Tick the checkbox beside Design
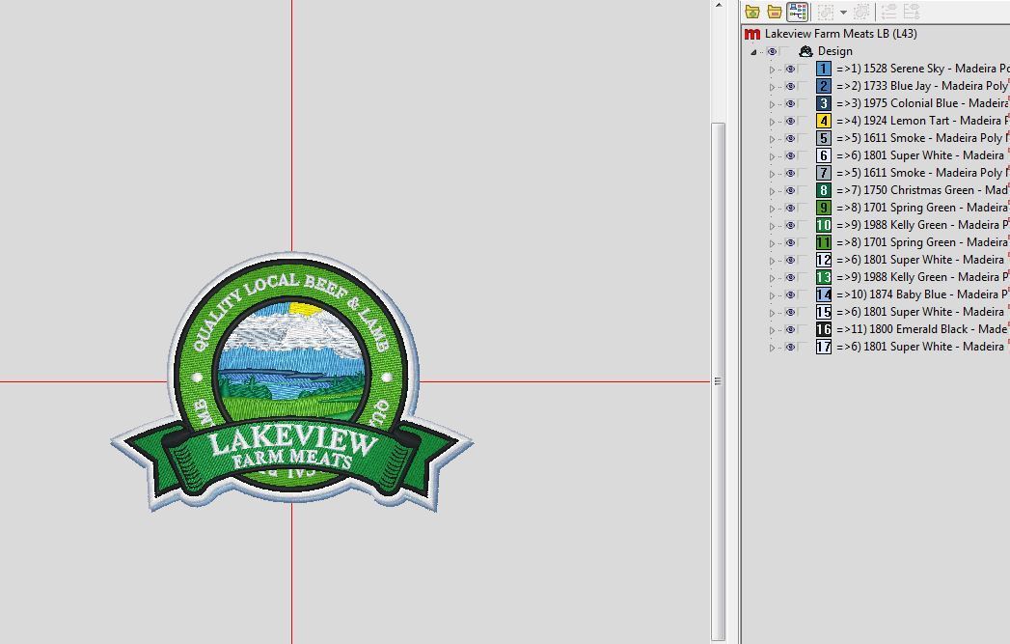Image resolution: width=1010 pixels, height=644 pixels. pyautogui.click(x=784, y=51)
